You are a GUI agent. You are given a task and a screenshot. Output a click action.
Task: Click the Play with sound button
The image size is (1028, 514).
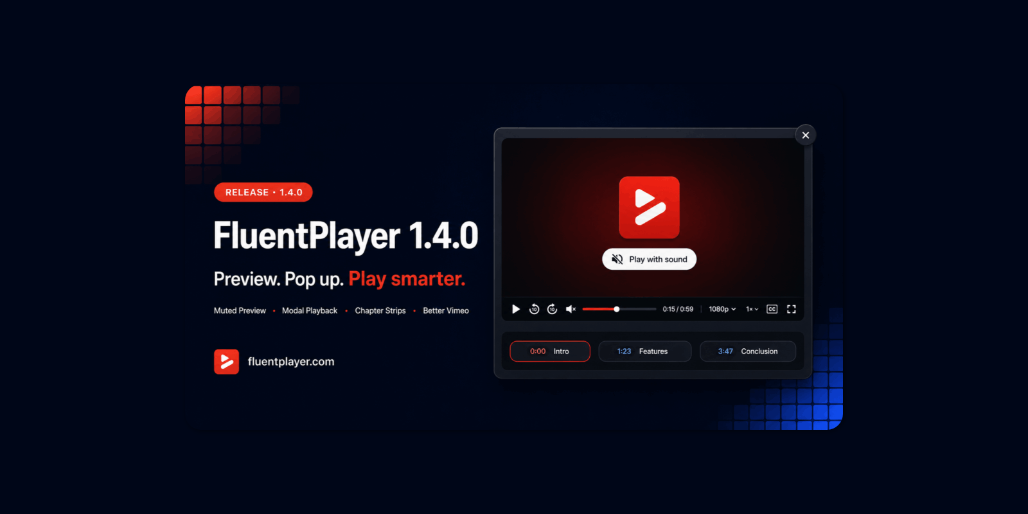point(649,259)
